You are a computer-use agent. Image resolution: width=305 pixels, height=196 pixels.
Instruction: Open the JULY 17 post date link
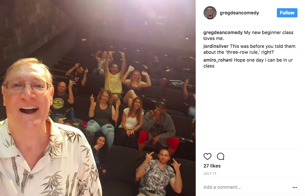click(210, 173)
